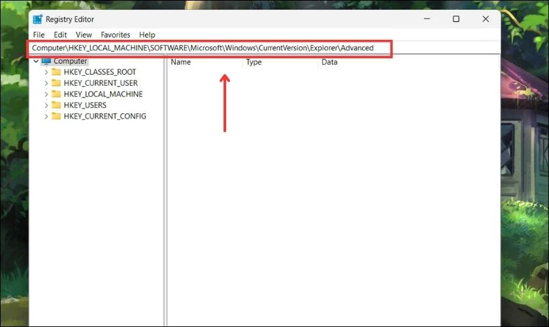Viewport: 549px width, 327px height.
Task: Open the Edit menu
Action: [x=60, y=35]
